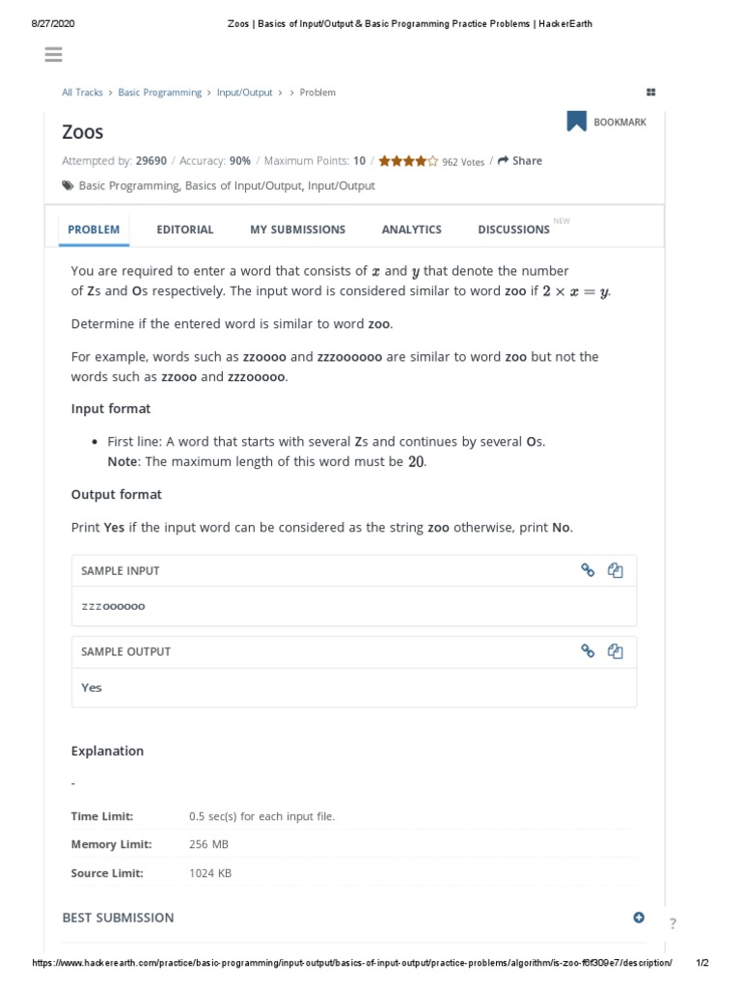Click the Basics of Input/Output tag
The width and height of the screenshot is (741, 988).
click(x=243, y=185)
